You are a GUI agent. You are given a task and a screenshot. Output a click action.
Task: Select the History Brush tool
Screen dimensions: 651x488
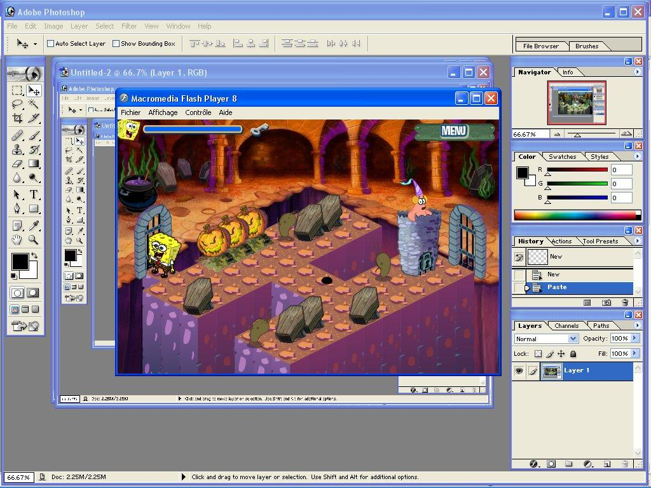[33, 149]
